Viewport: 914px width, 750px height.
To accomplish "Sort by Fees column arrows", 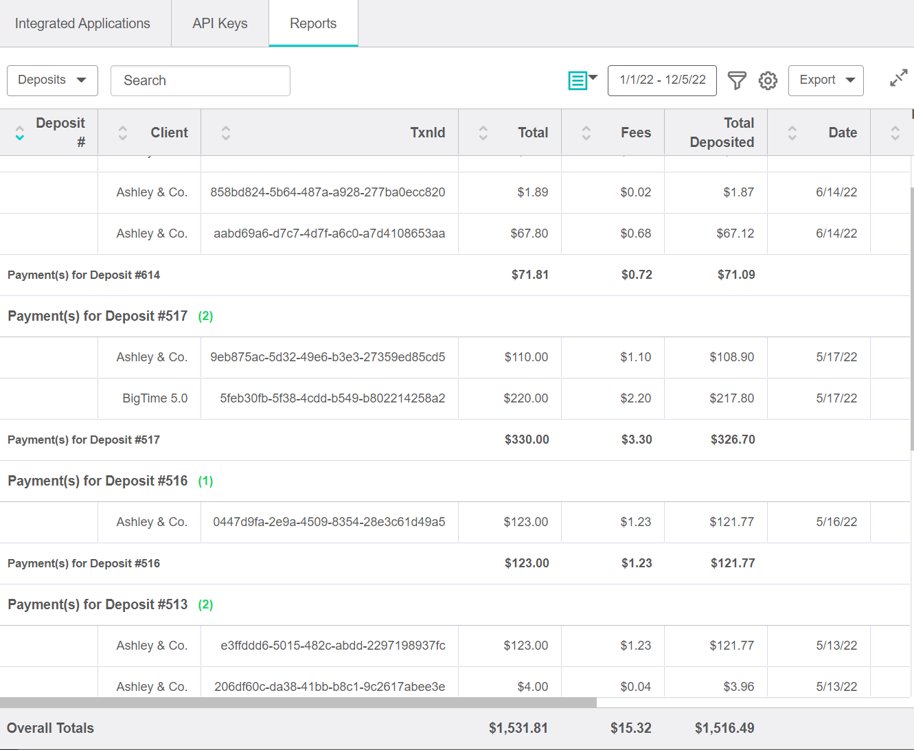I will 586,133.
